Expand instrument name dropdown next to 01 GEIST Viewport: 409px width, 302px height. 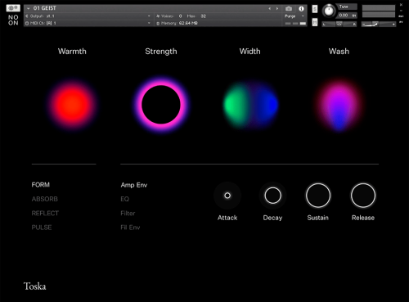[28, 8]
